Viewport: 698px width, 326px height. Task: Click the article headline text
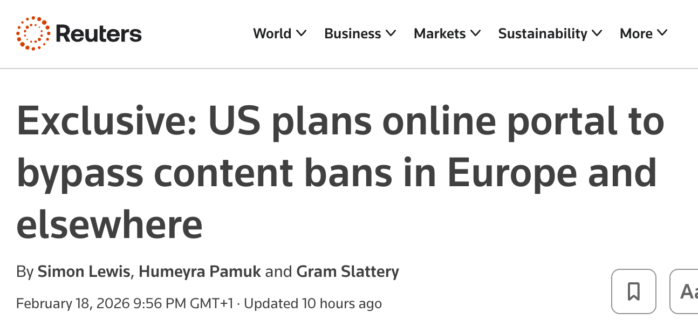point(340,173)
